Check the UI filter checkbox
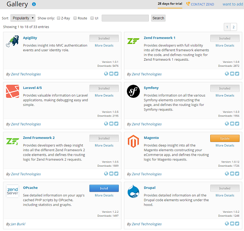 coord(92,18)
